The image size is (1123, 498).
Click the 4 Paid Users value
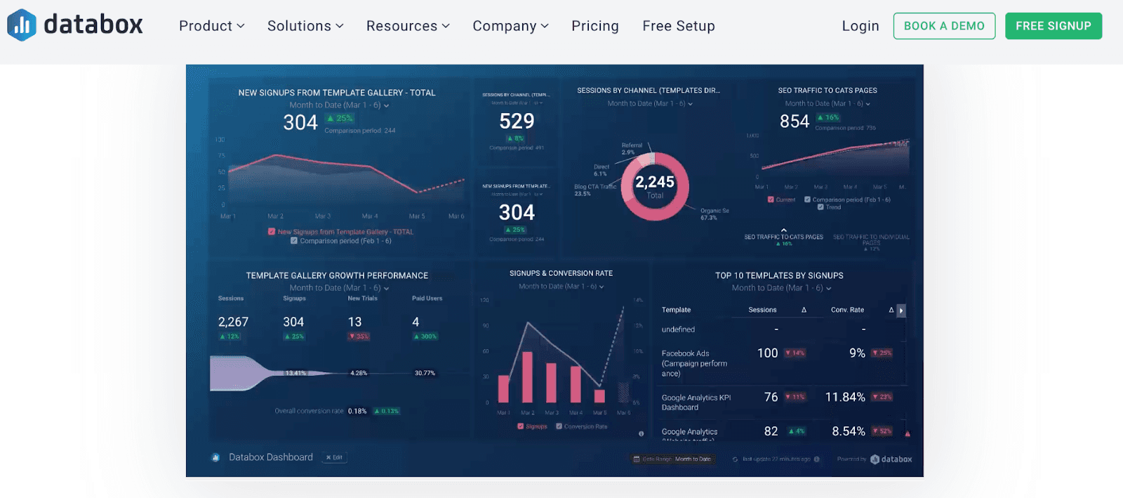pos(416,322)
